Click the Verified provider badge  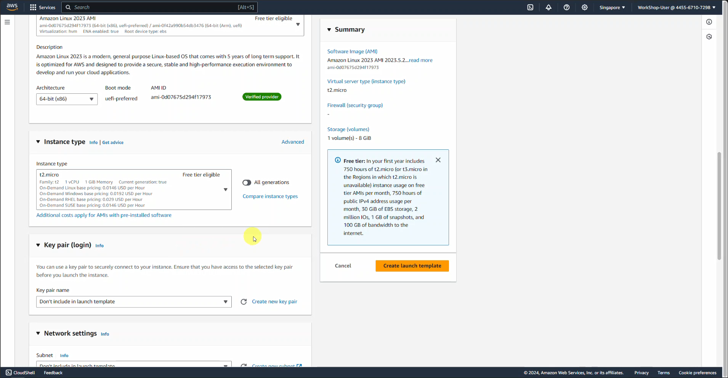[262, 97]
